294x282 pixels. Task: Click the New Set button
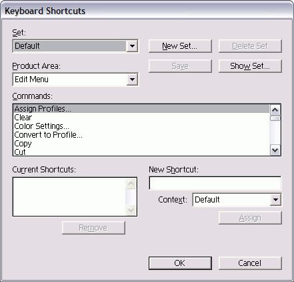(x=180, y=46)
